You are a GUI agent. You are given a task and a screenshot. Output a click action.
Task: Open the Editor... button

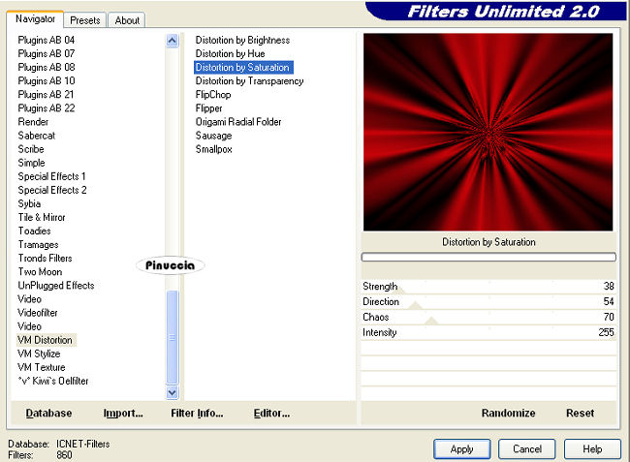[x=271, y=413]
